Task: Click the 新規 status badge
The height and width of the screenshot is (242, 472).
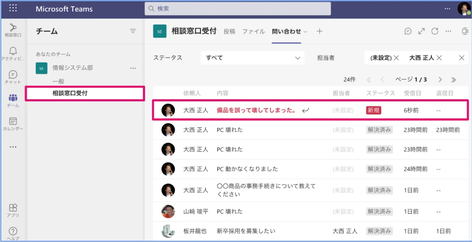Action: pos(374,110)
